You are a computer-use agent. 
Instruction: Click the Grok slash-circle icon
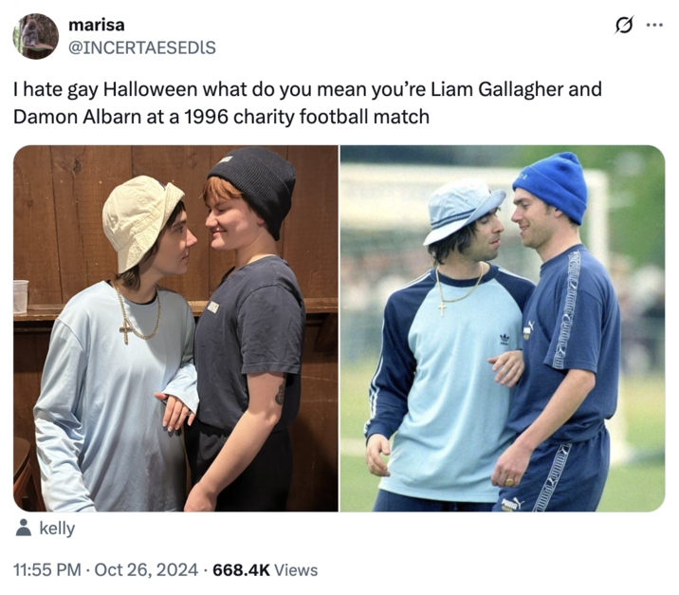click(624, 25)
